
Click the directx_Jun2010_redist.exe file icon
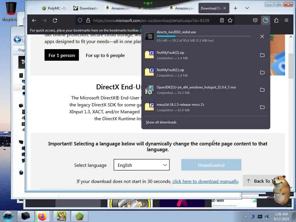point(149,36)
